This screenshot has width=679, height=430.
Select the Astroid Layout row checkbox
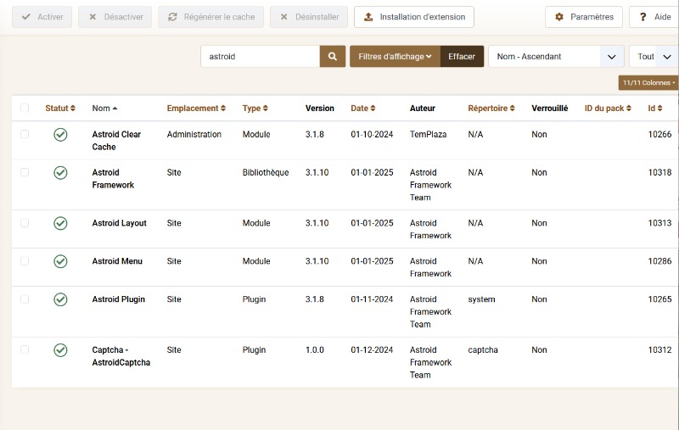coord(25,223)
